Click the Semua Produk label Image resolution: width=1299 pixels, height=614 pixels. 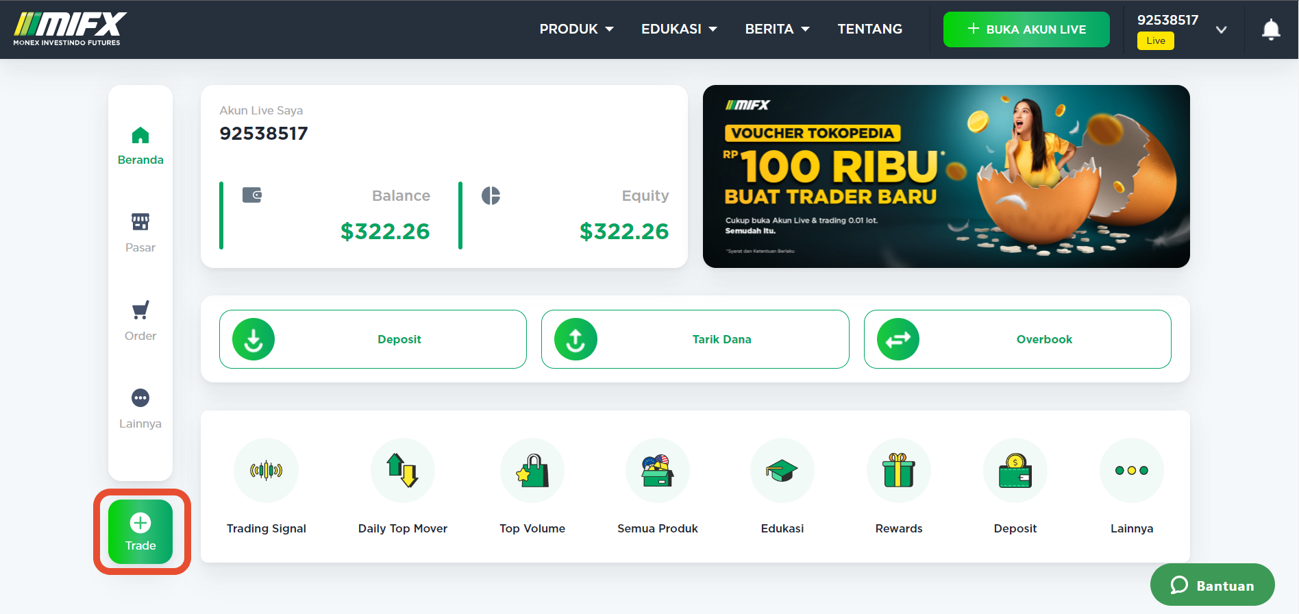658,528
